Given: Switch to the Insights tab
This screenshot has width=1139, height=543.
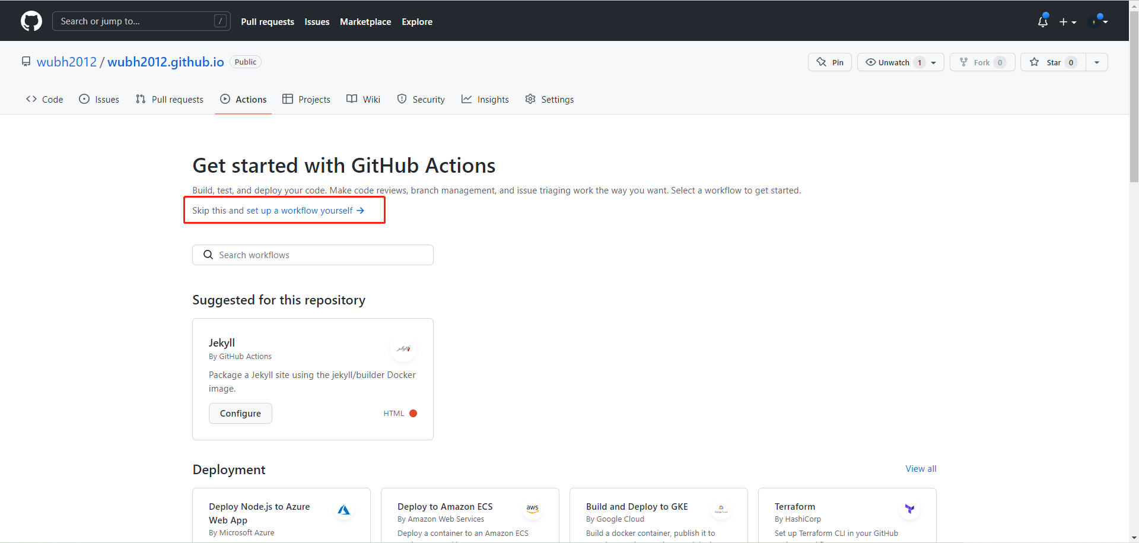Looking at the screenshot, I should pyautogui.click(x=485, y=100).
